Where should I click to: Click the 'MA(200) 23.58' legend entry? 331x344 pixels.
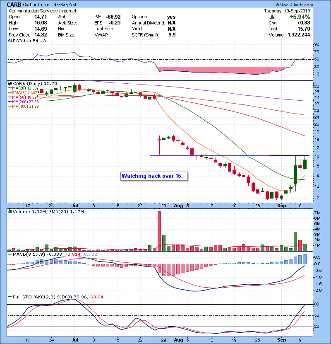click(23, 102)
